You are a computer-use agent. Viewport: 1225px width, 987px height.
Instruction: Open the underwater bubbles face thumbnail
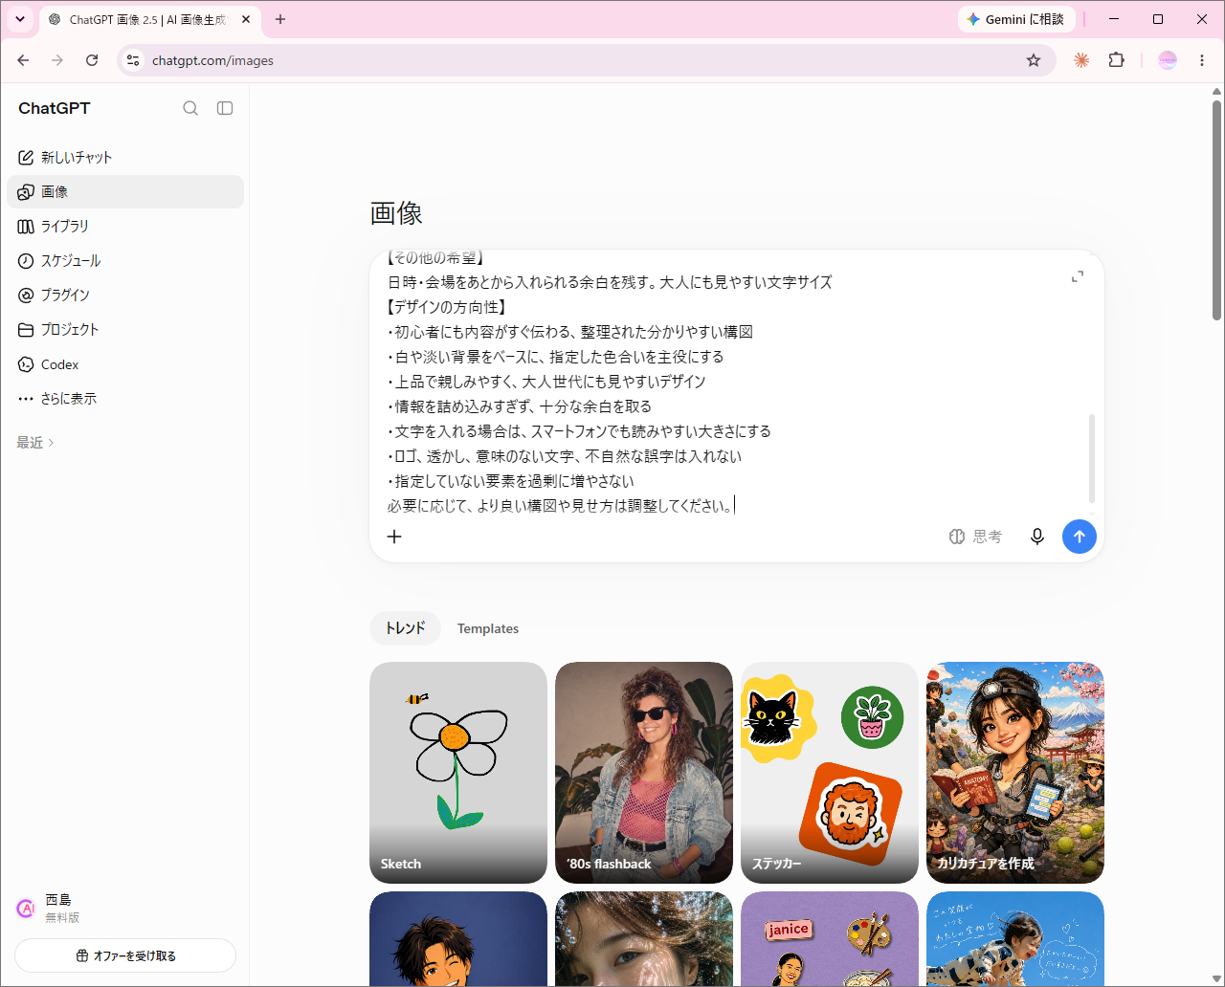(x=644, y=938)
